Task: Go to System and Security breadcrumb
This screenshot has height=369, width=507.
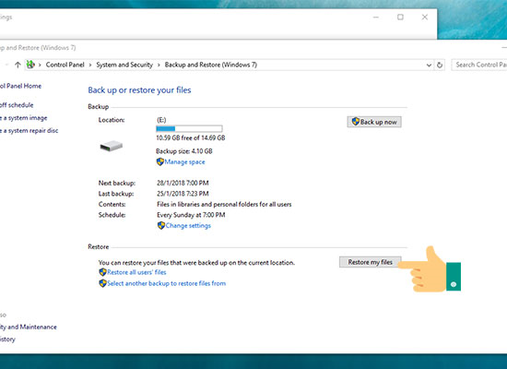Action: [124, 65]
